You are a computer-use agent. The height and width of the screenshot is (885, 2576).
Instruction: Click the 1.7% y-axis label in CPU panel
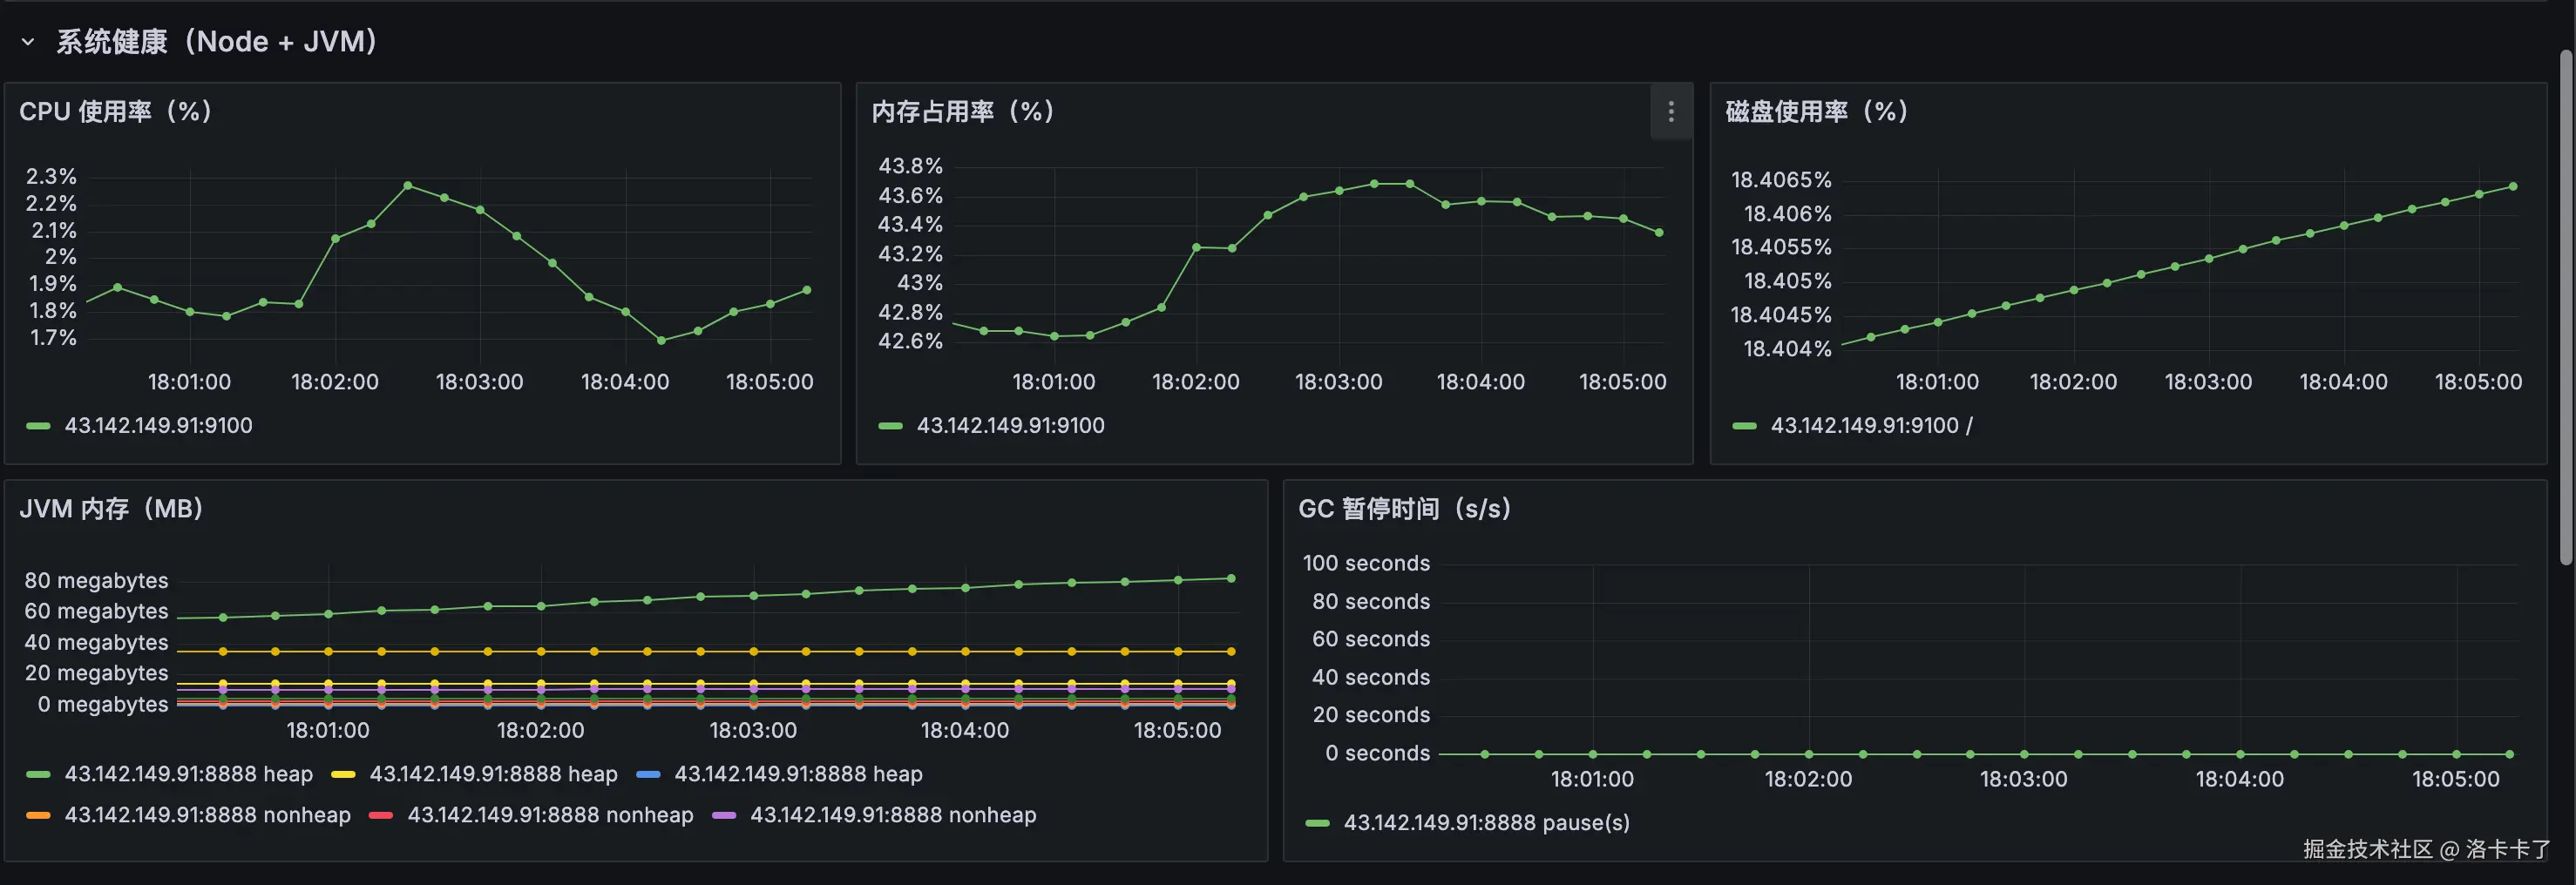pyautogui.click(x=53, y=338)
